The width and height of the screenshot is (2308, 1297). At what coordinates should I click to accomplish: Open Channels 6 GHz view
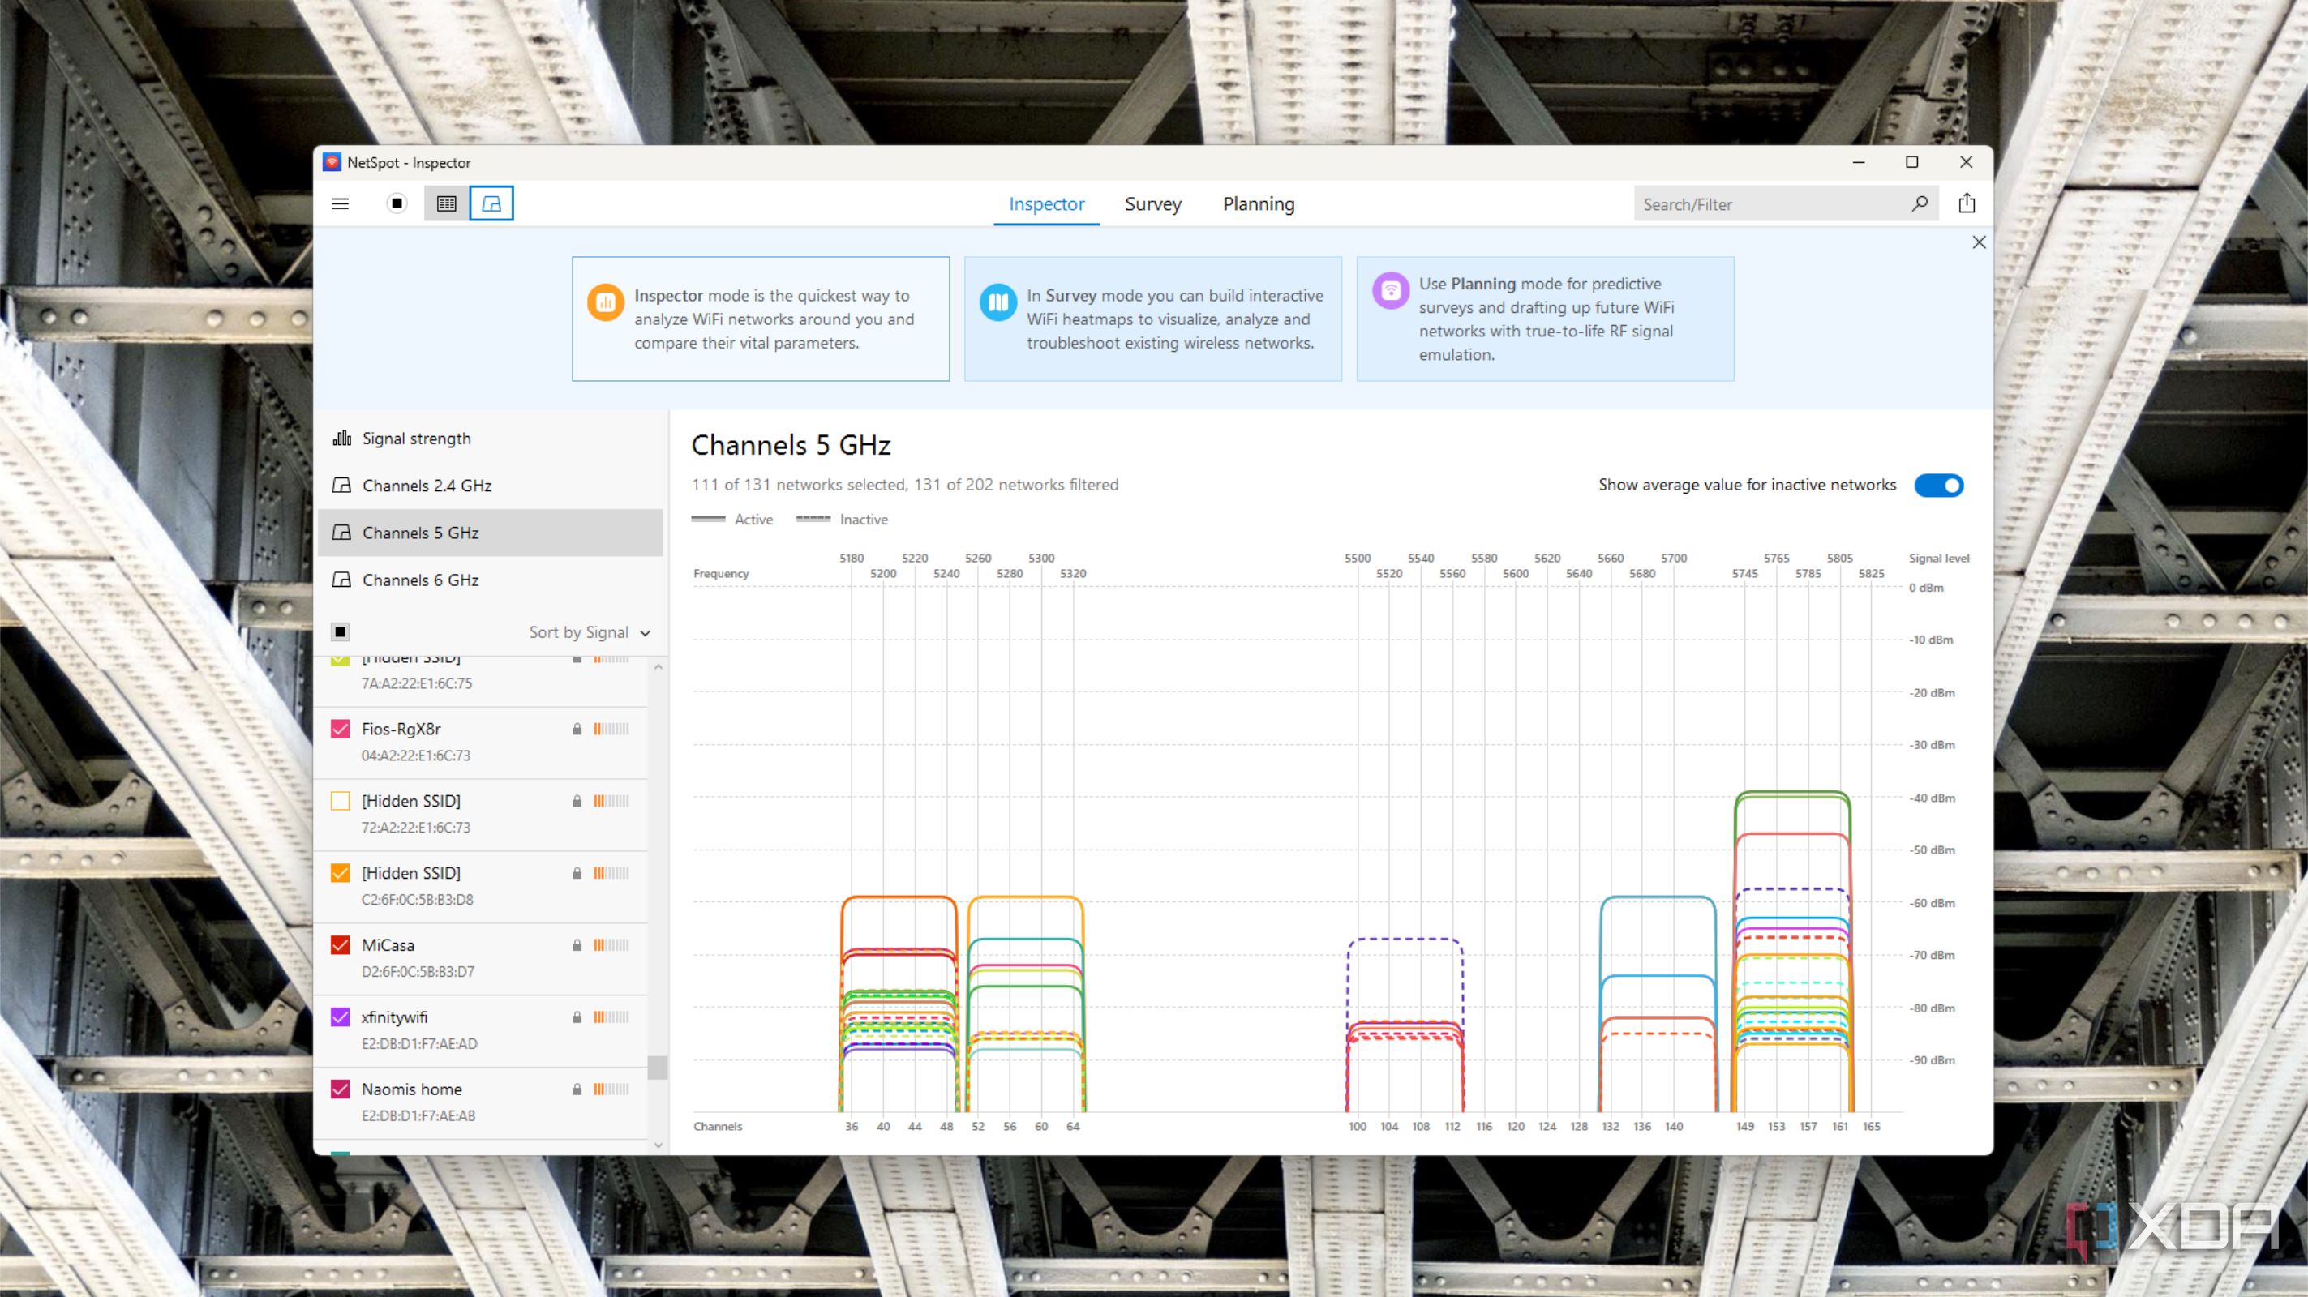[x=490, y=580]
